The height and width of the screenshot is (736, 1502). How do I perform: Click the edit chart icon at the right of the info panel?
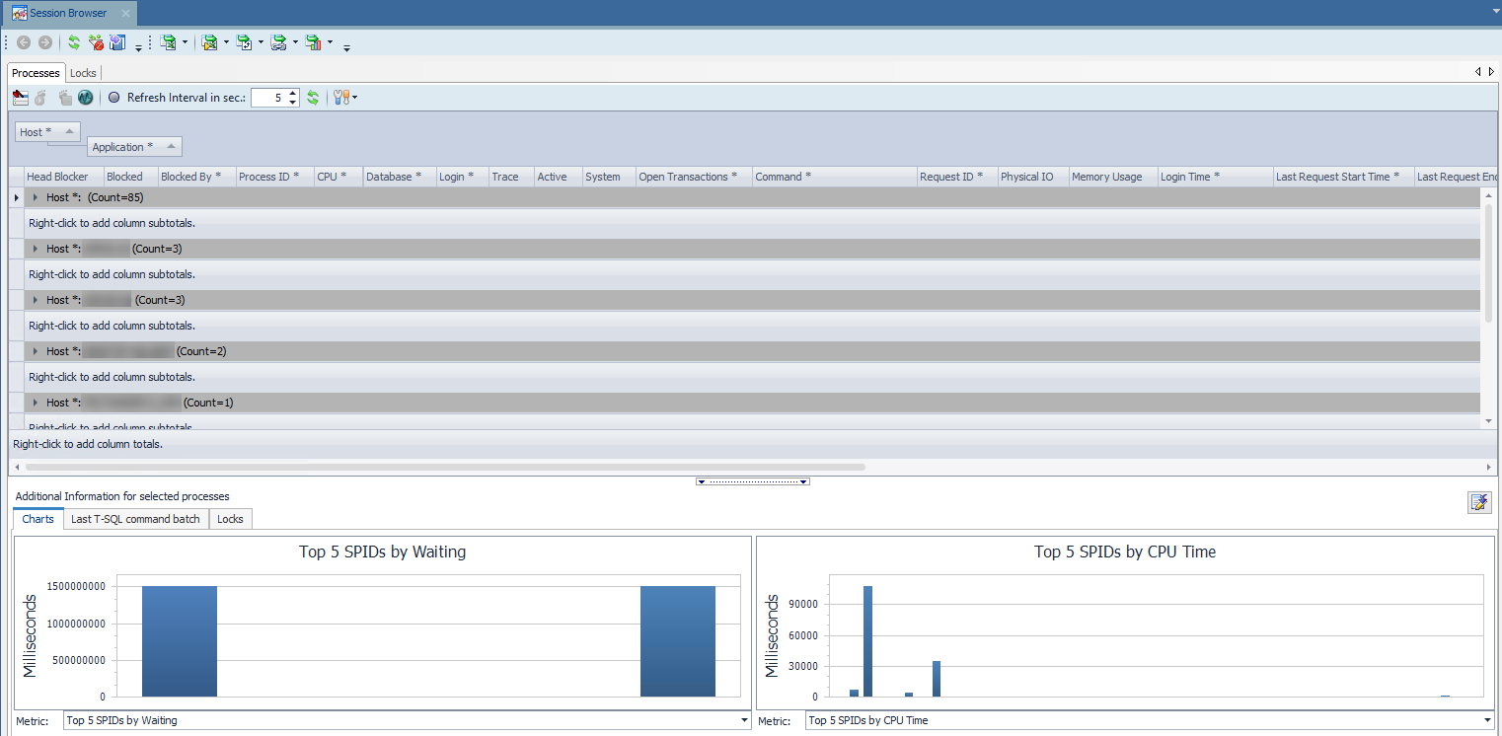(x=1479, y=502)
